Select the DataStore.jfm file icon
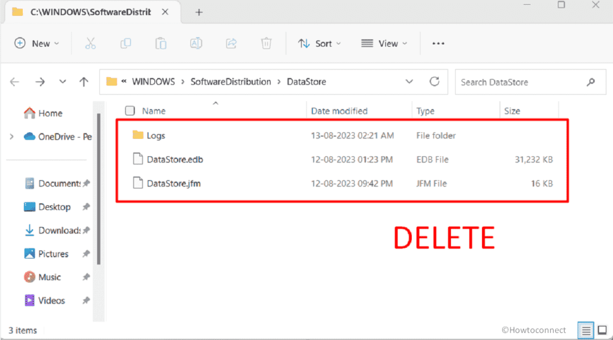This screenshot has width=613, height=340. coord(138,183)
